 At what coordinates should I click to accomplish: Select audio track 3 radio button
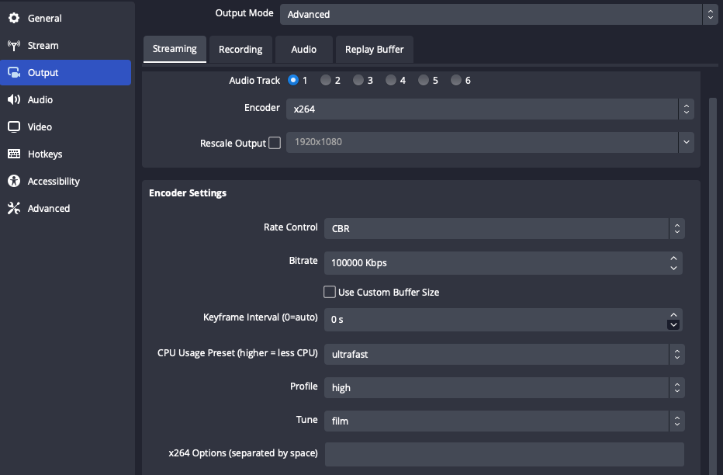point(358,80)
